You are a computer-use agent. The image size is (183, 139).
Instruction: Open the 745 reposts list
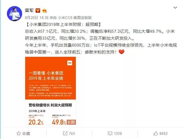point(69,133)
